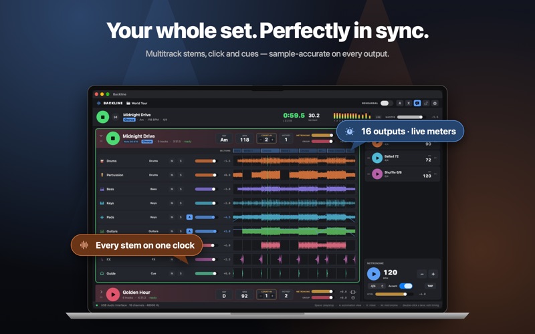Decrease Midnight Drive count-in with minus

[261, 140]
